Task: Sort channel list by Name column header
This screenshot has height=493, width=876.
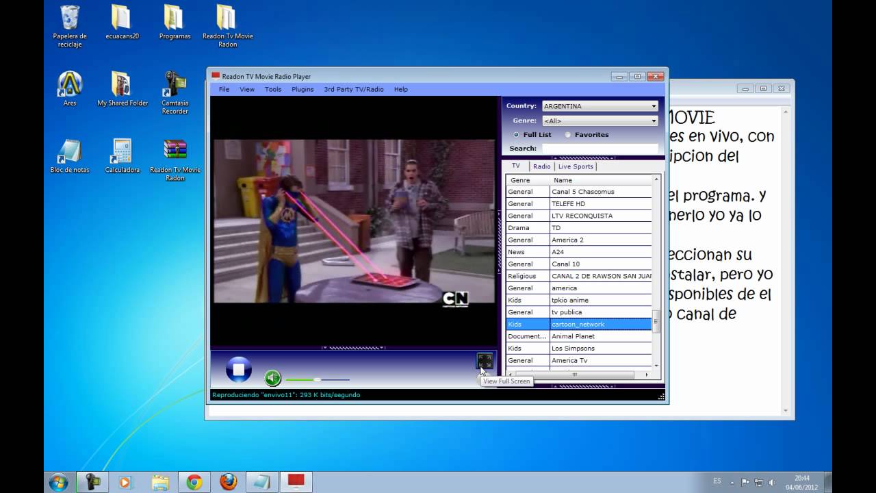Action: coord(600,180)
